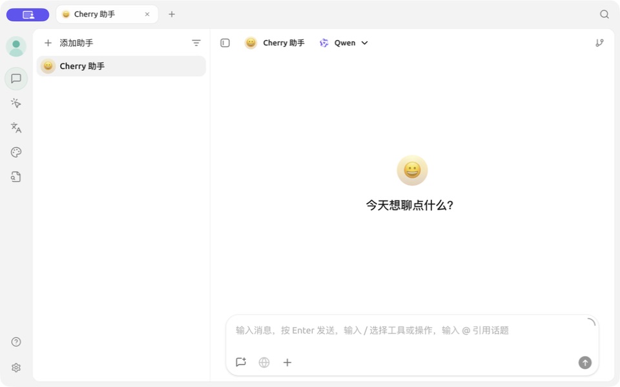Open the topic branch icon at header right
The width and height of the screenshot is (620, 387).
600,43
